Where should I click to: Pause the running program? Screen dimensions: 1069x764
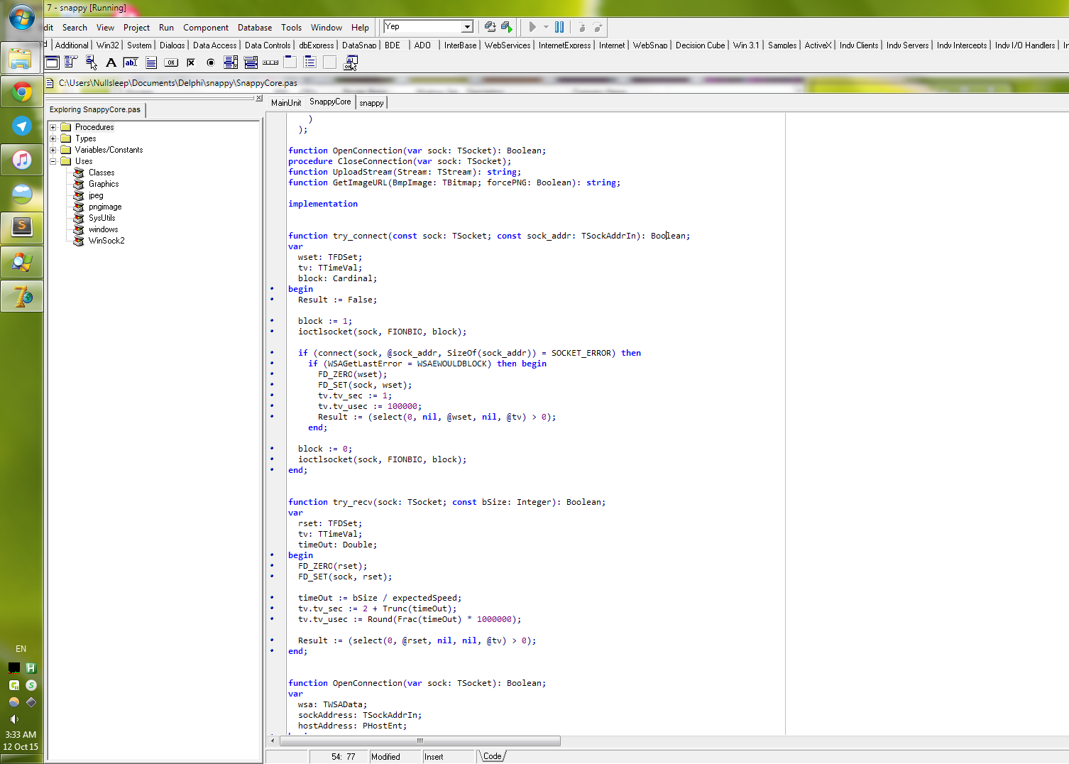click(559, 27)
